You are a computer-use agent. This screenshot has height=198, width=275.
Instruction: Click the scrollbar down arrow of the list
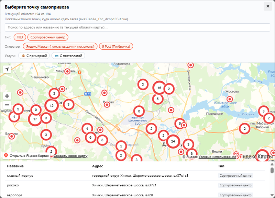click(x=272, y=195)
